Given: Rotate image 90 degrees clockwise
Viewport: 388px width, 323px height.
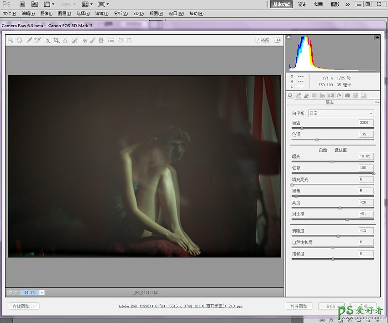Looking at the screenshot, I should pos(129,40).
